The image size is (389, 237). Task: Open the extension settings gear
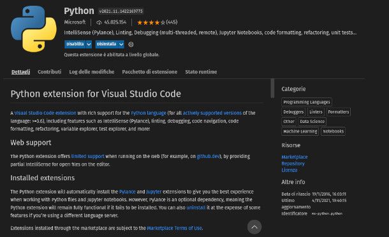pos(131,45)
